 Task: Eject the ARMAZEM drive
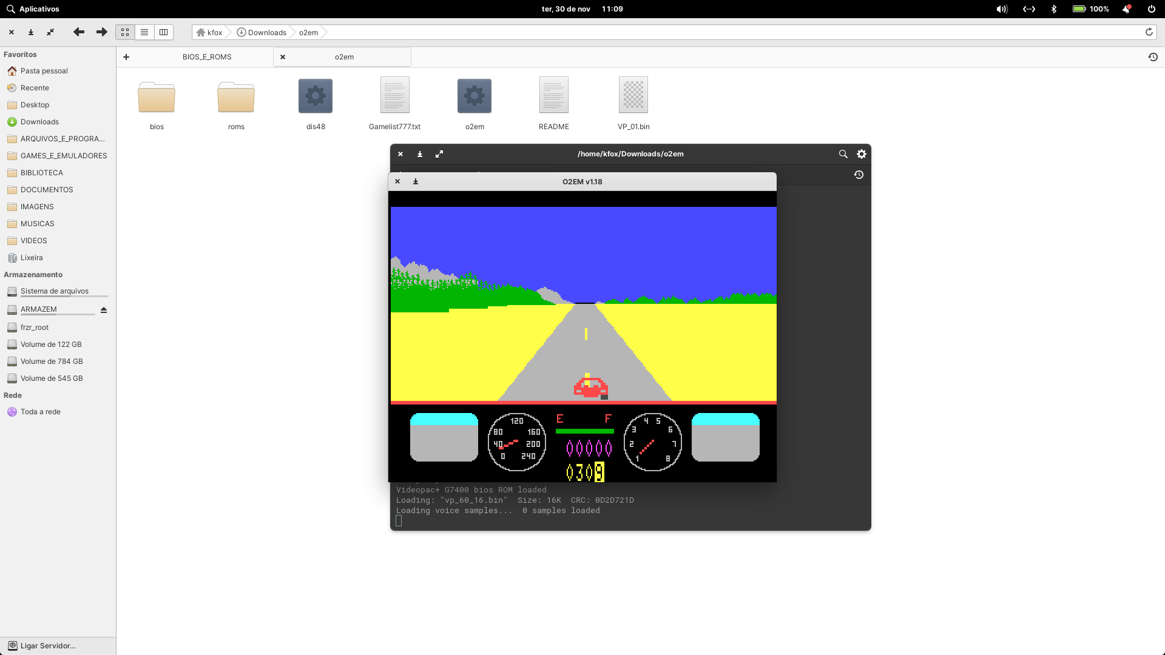[x=104, y=310]
